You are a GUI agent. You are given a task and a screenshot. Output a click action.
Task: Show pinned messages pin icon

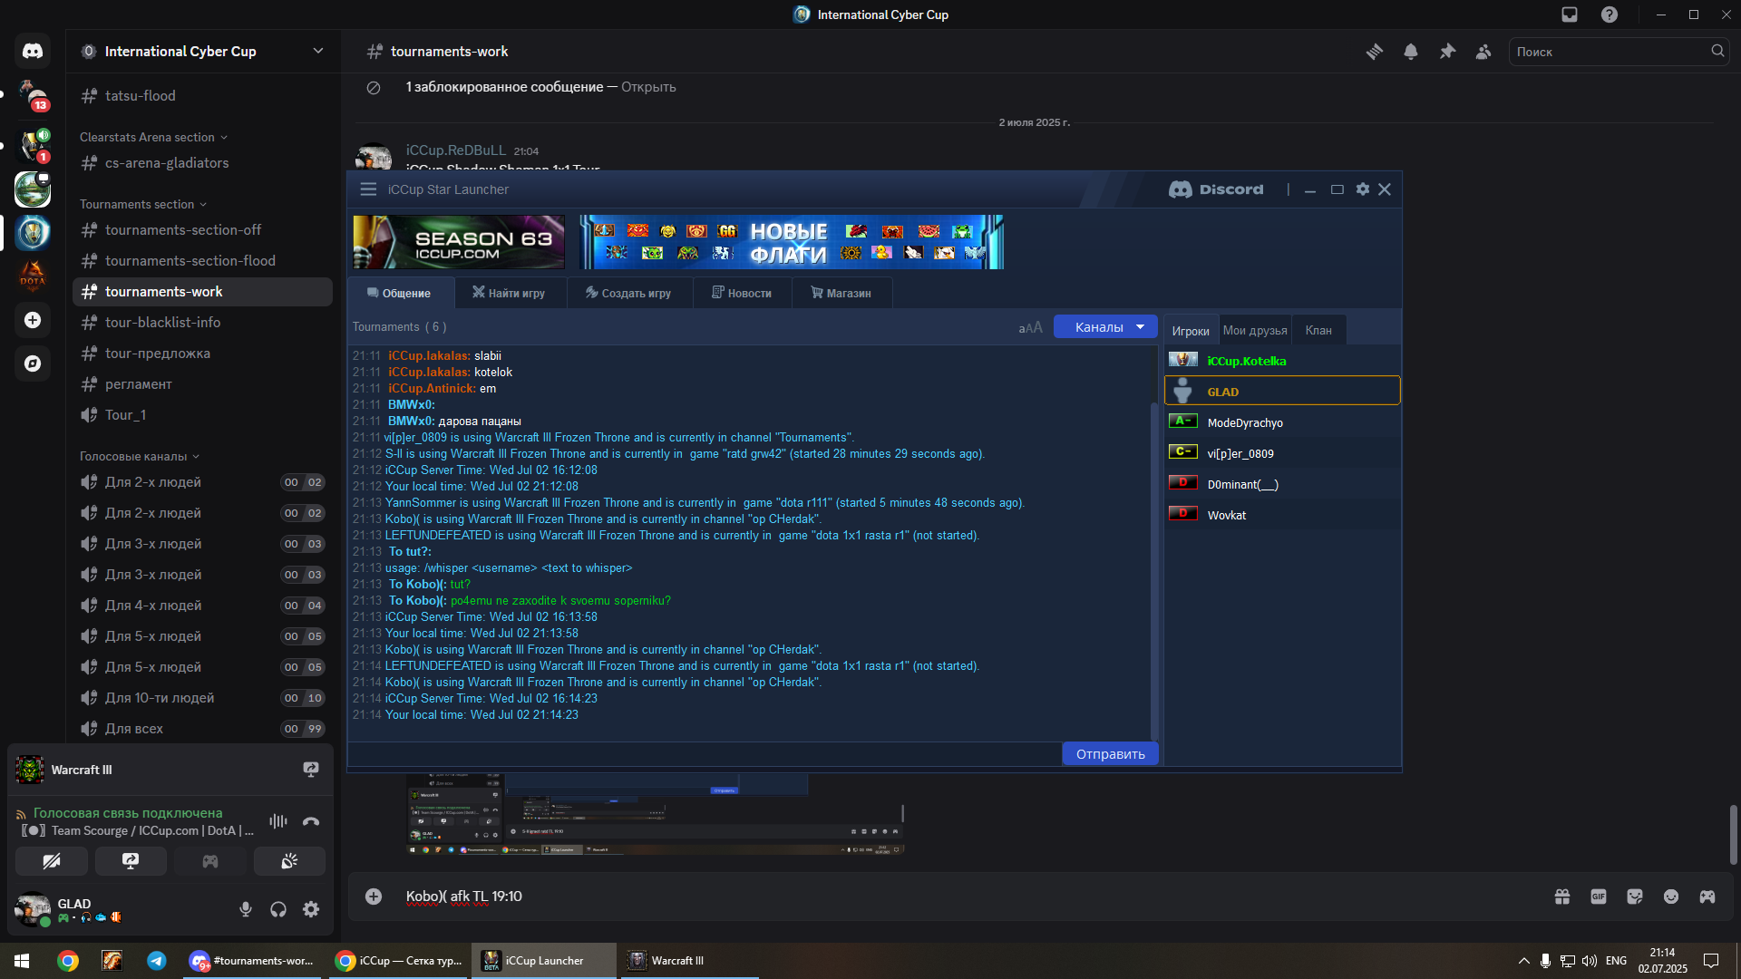pyautogui.click(x=1447, y=52)
